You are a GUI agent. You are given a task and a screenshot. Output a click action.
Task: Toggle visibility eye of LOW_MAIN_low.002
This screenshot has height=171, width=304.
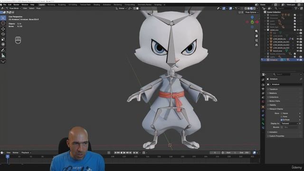click(298, 45)
